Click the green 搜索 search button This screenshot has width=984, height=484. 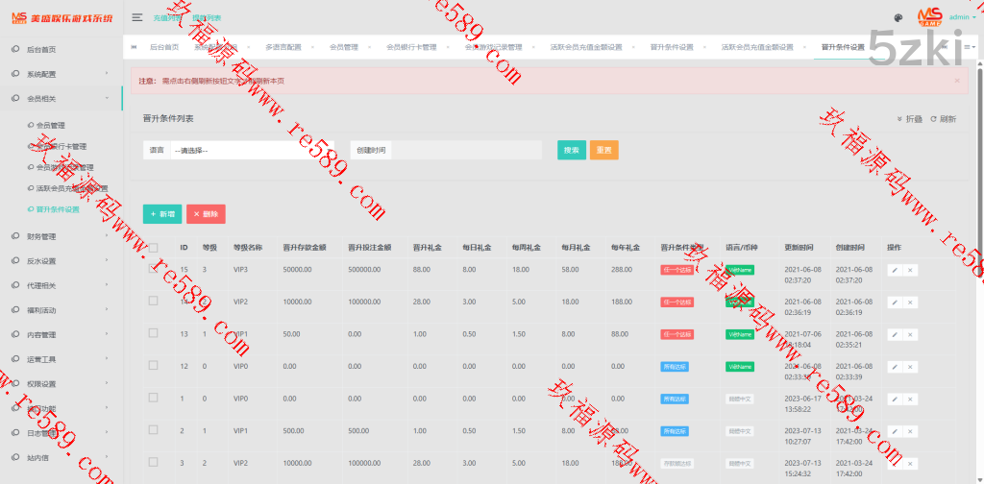tap(571, 150)
